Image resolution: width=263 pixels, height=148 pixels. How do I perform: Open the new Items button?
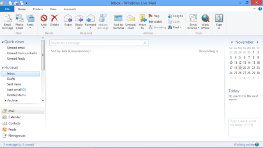coord(30,22)
